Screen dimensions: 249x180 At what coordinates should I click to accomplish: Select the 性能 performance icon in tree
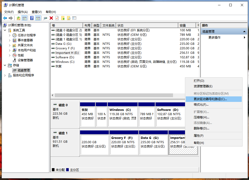click(15, 55)
